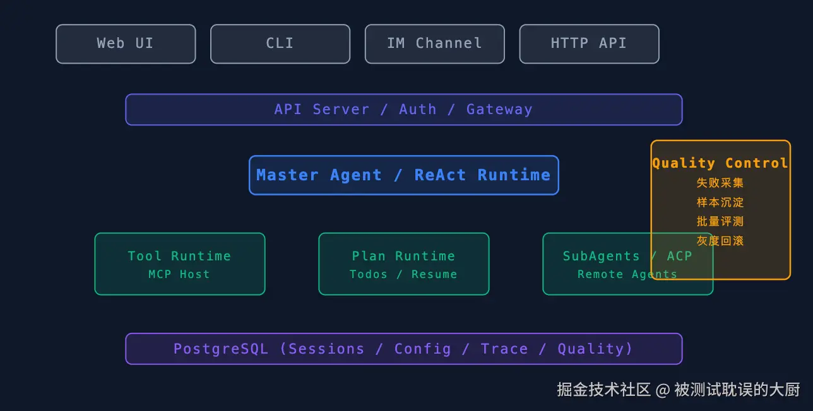
Task: Click the 样本沉淀 item
Action: (720, 202)
